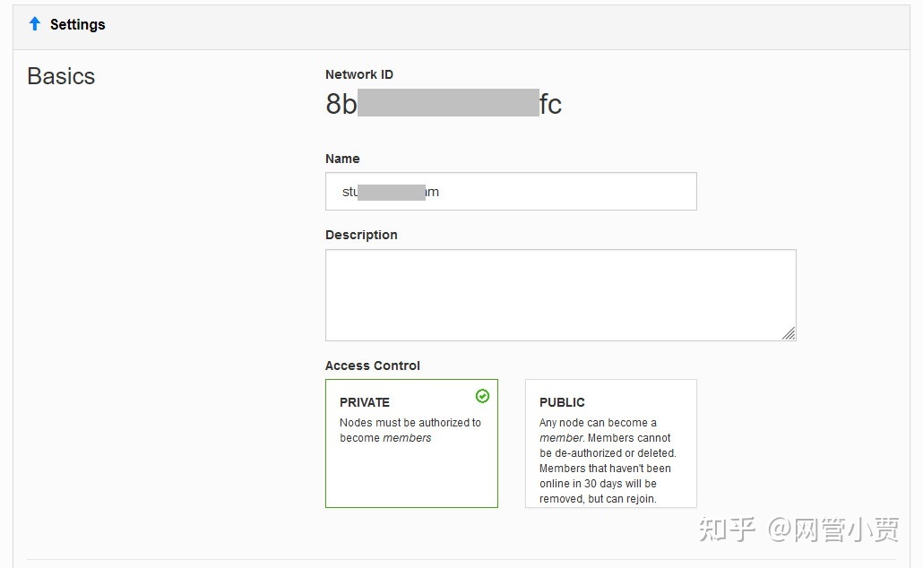Click the PRIVATE title text

pos(365,402)
